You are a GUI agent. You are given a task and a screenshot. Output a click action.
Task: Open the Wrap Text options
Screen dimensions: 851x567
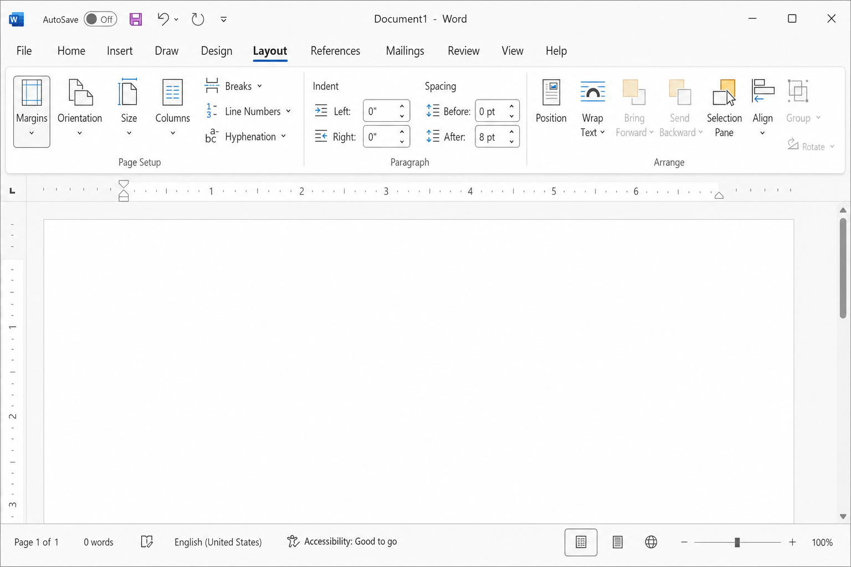[x=592, y=108]
